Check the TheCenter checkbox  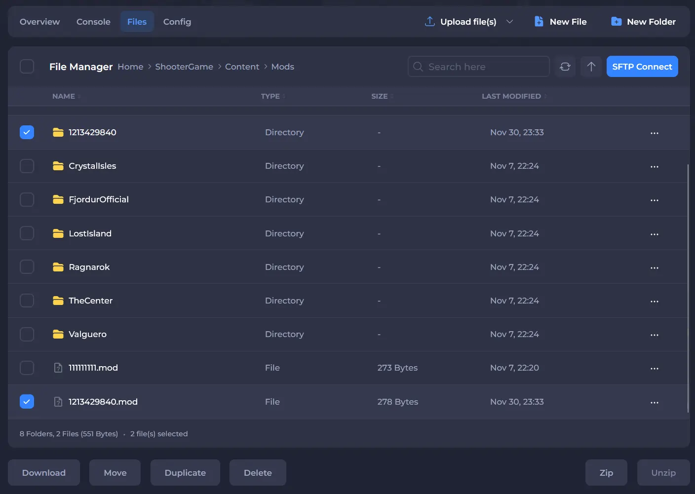(x=27, y=300)
